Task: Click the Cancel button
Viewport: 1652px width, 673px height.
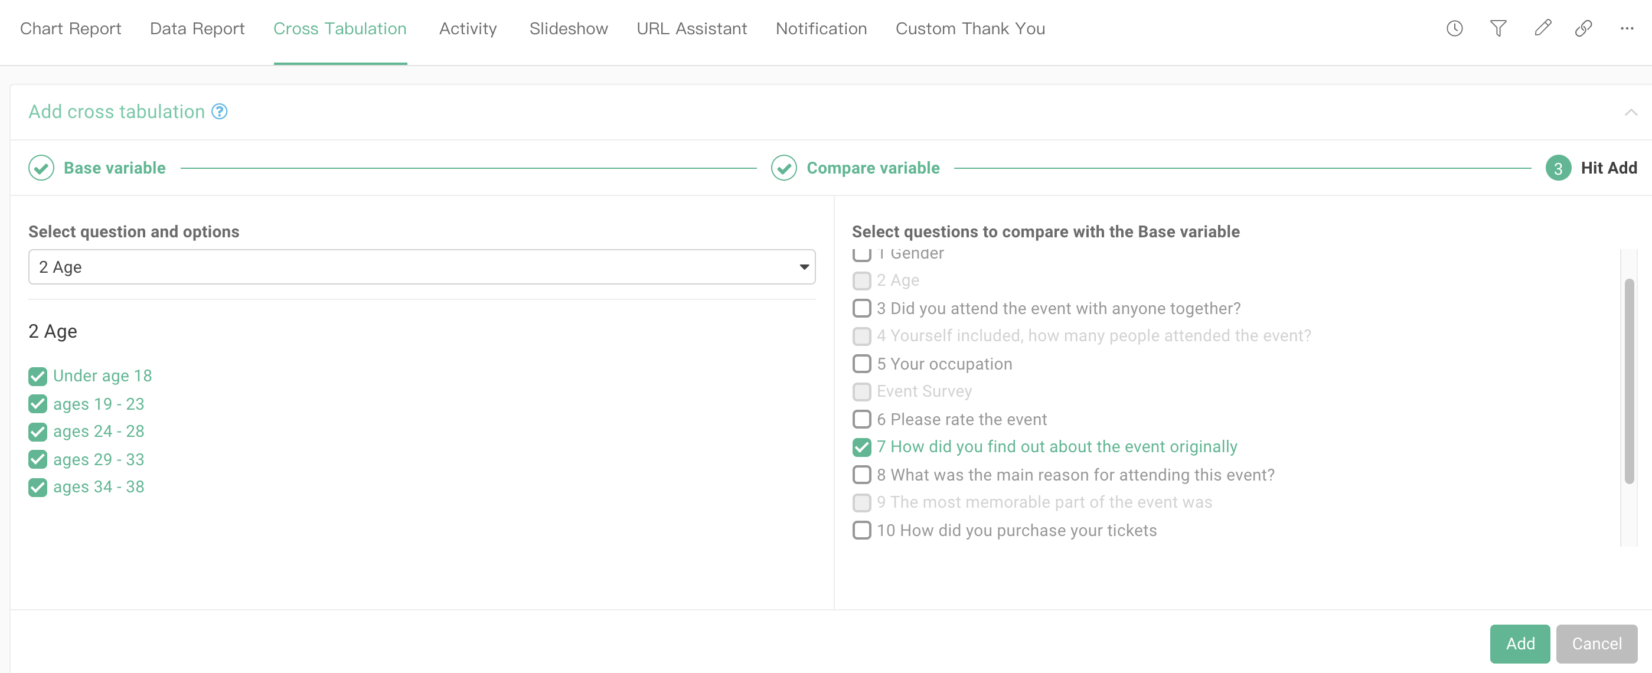Action: (1595, 643)
